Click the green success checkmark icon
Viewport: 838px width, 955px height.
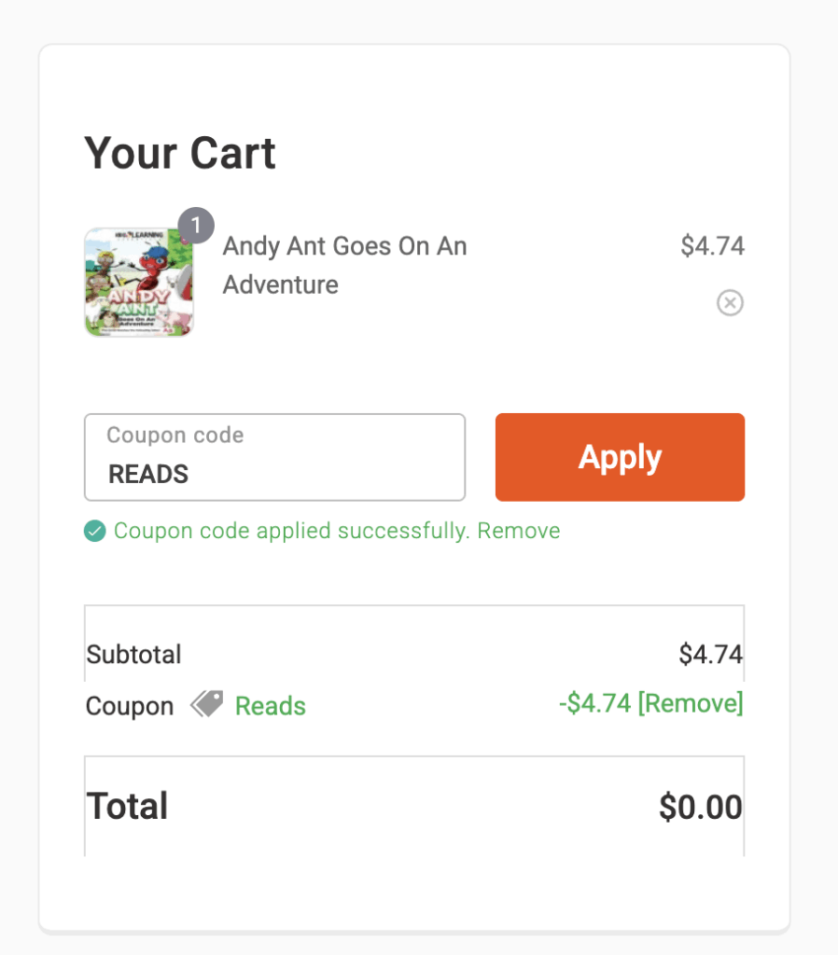click(94, 532)
